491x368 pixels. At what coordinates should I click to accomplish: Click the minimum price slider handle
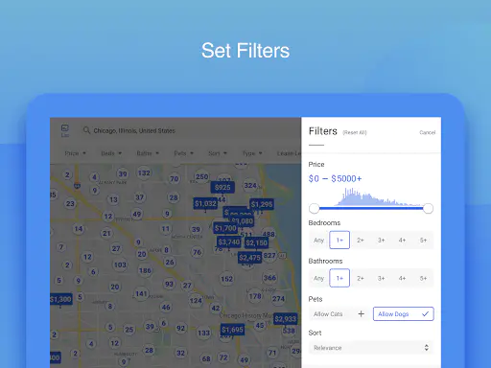315,209
